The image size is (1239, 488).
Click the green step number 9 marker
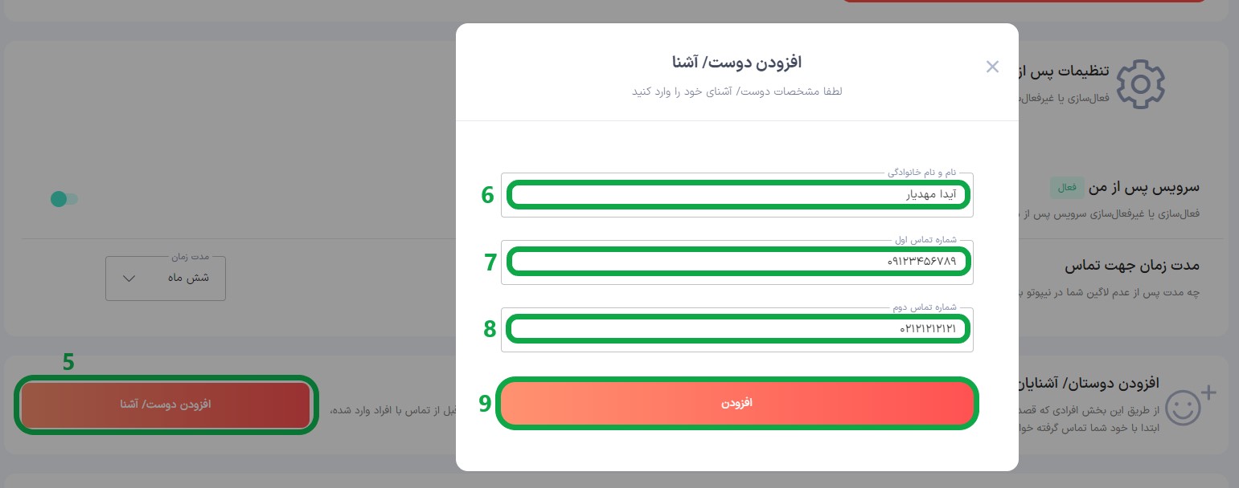tap(485, 404)
